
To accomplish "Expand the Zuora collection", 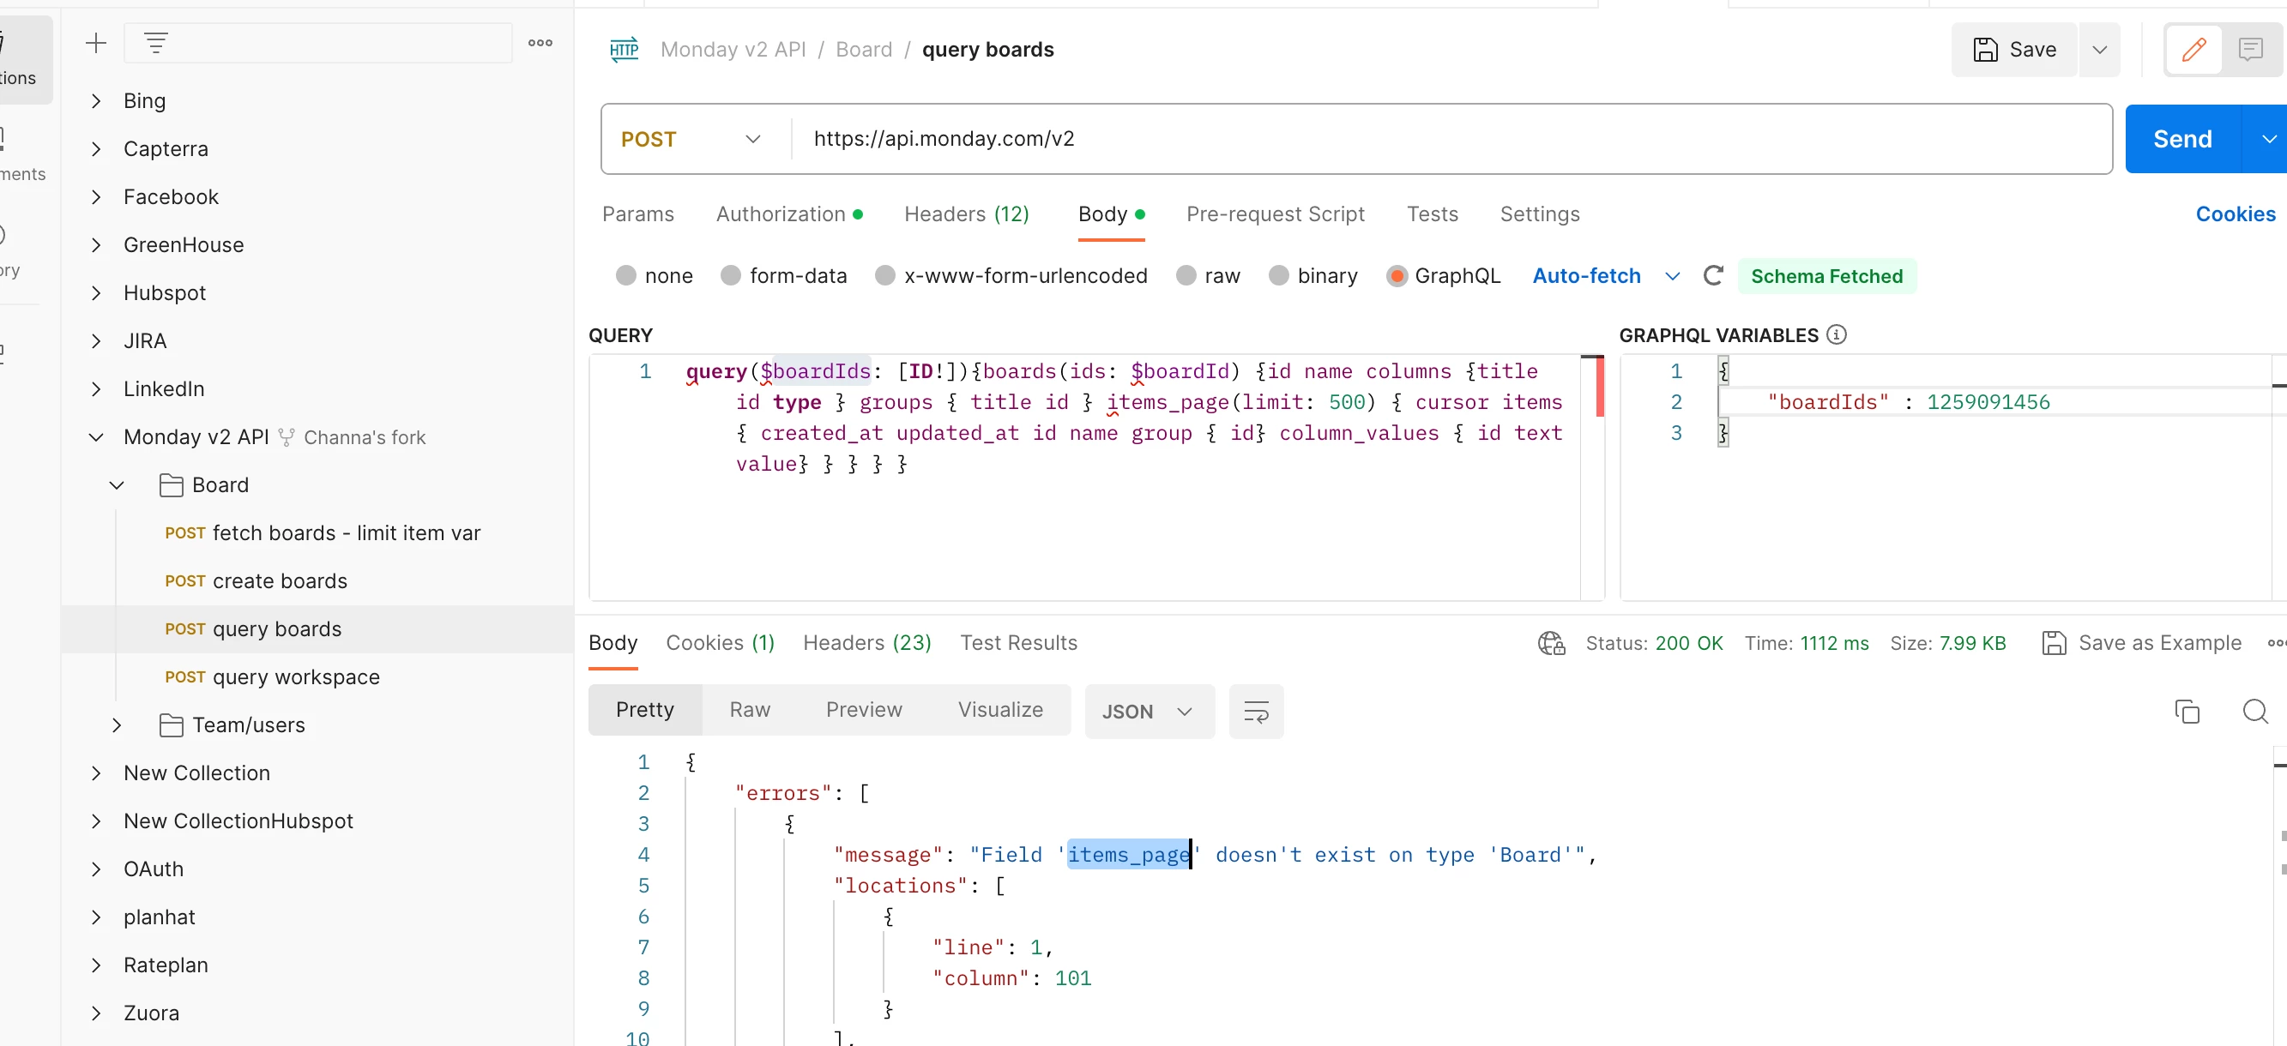I will click(96, 1013).
